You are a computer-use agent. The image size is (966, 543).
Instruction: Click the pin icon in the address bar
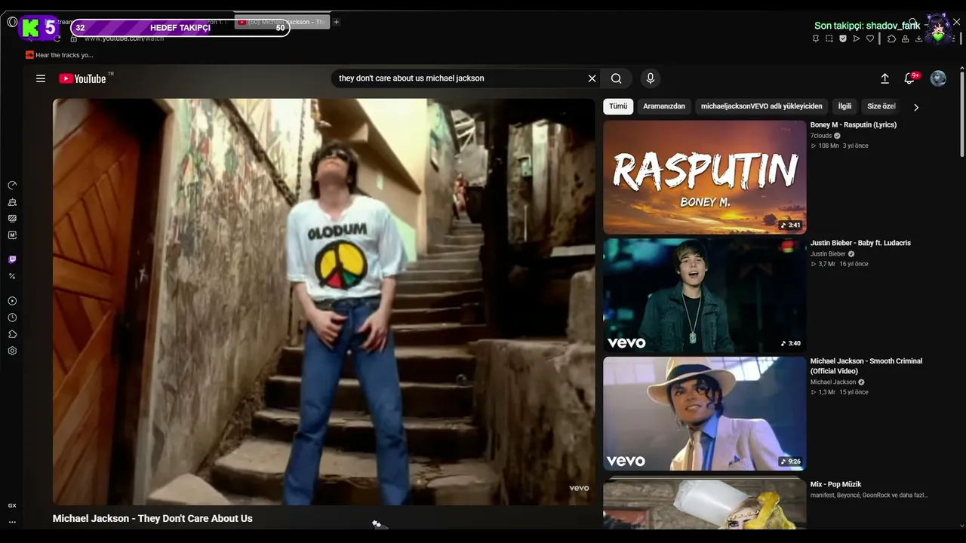[816, 38]
